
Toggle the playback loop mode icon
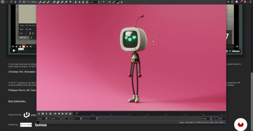[x=50, y=114]
